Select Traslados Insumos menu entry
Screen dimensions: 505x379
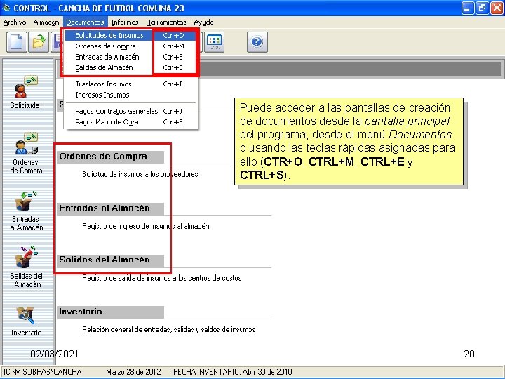tap(130, 84)
